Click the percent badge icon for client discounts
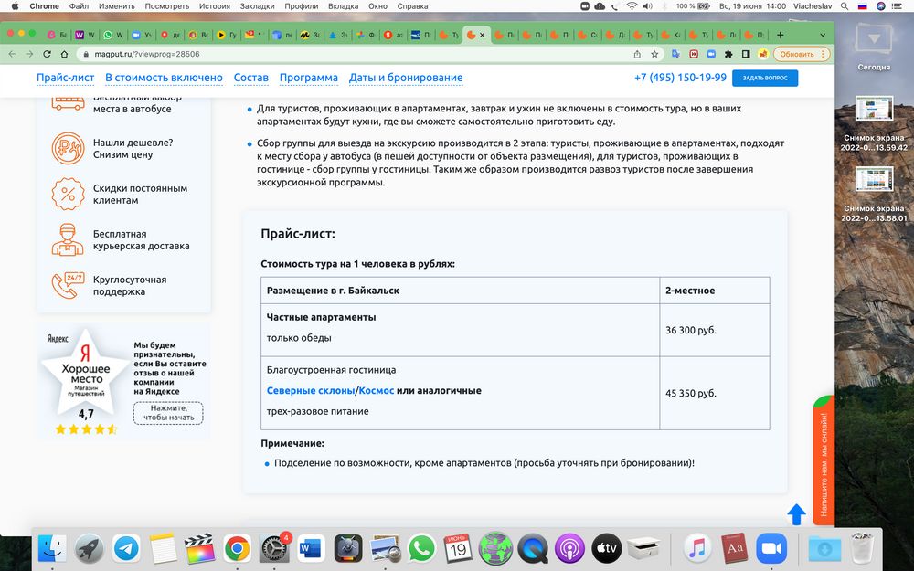The image size is (914, 571). pyautogui.click(x=66, y=194)
